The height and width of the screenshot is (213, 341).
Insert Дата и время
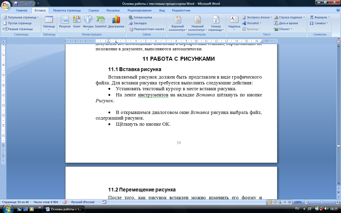pos(286,23)
